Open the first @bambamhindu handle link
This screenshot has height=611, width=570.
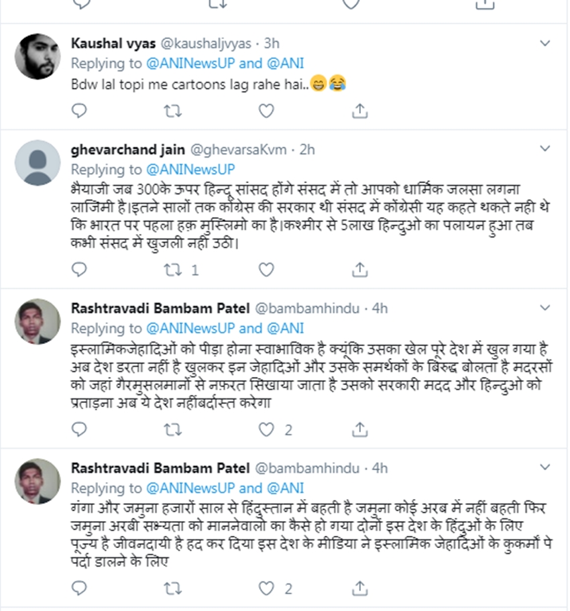click(308, 309)
